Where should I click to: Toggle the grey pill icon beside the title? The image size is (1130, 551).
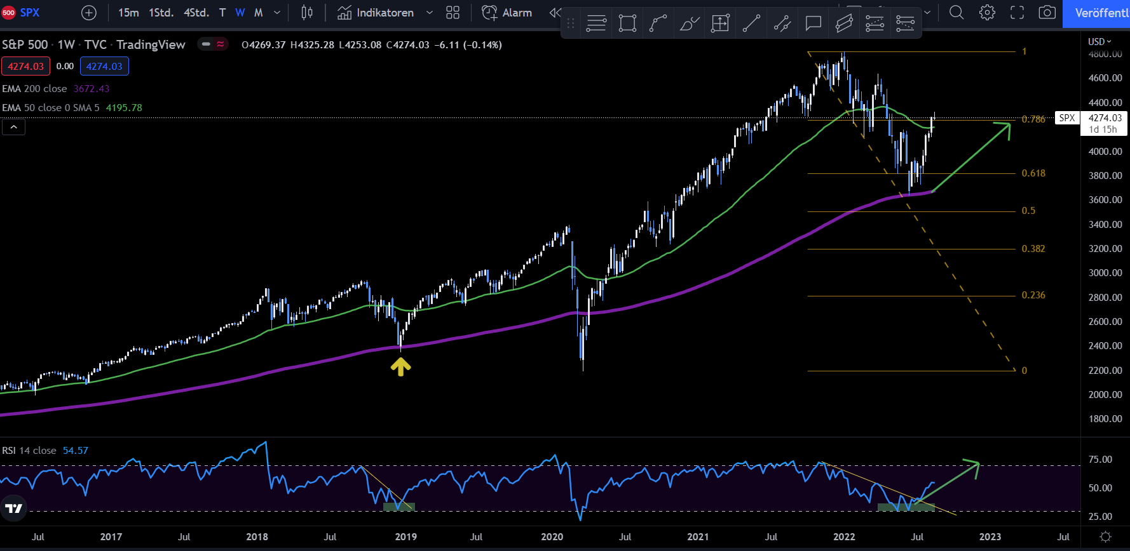[205, 44]
